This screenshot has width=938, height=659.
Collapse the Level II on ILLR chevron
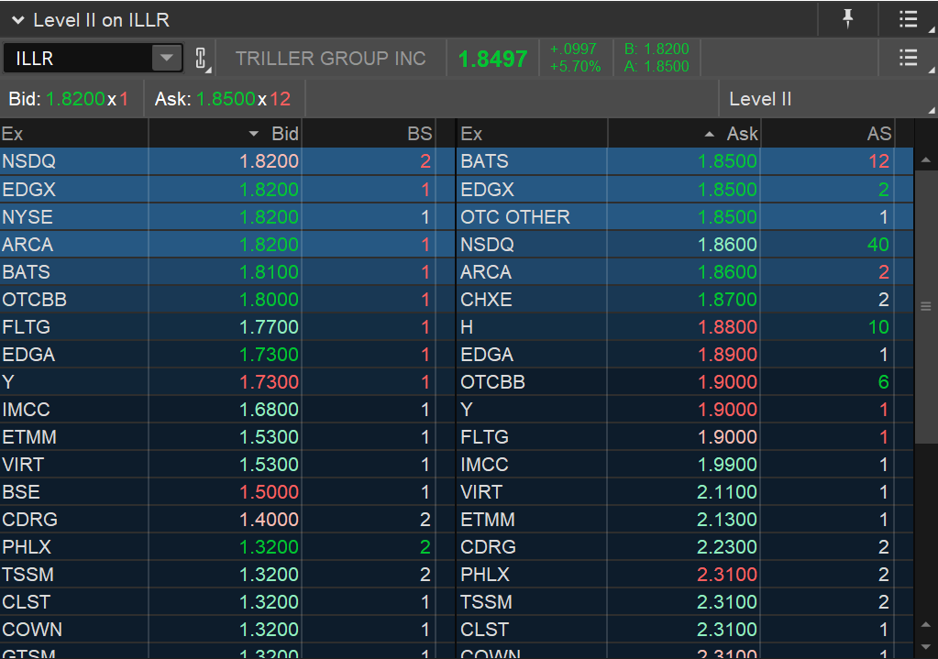point(18,20)
